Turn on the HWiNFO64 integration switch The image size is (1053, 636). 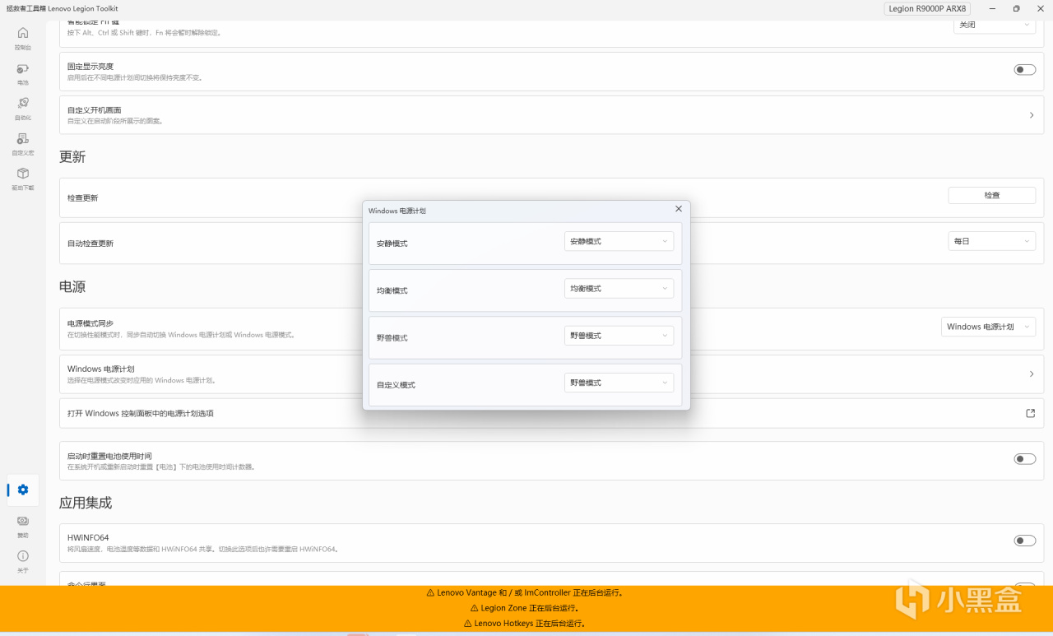(x=1025, y=541)
